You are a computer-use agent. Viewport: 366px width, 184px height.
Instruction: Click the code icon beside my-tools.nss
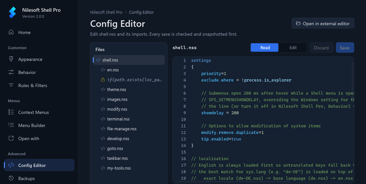point(103,168)
